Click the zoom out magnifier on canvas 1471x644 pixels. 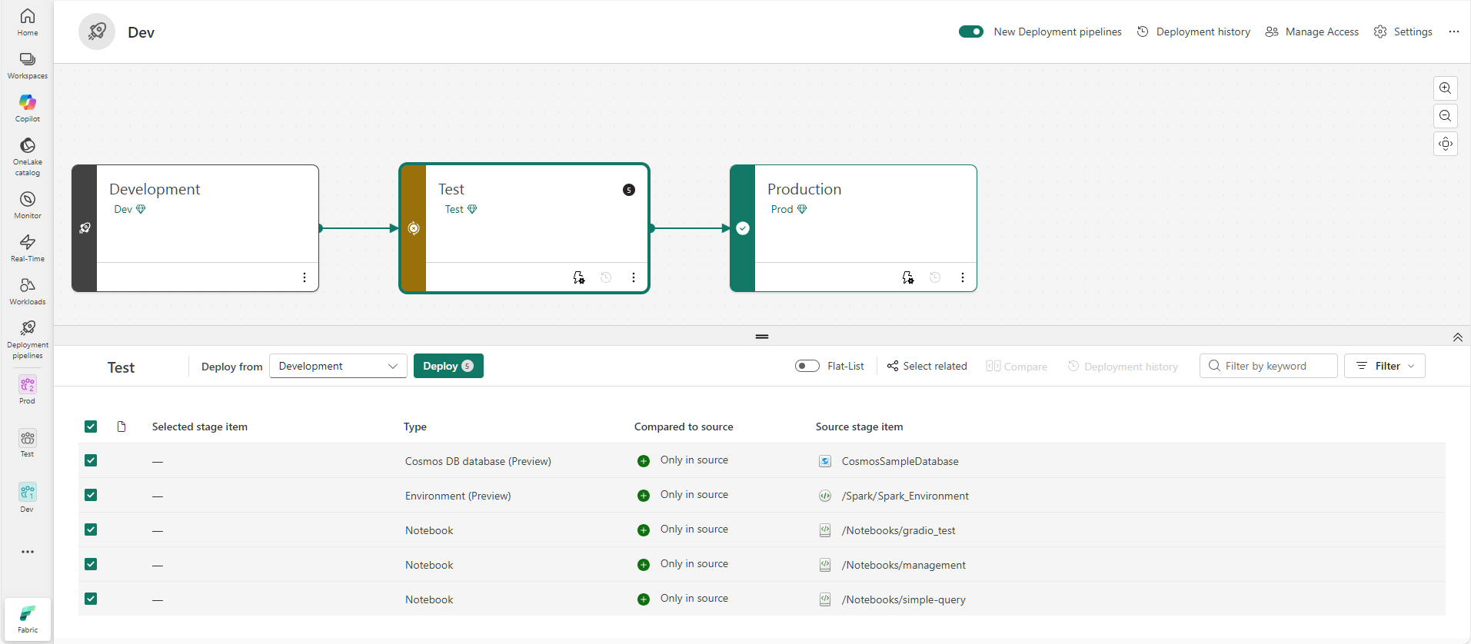coord(1446,116)
